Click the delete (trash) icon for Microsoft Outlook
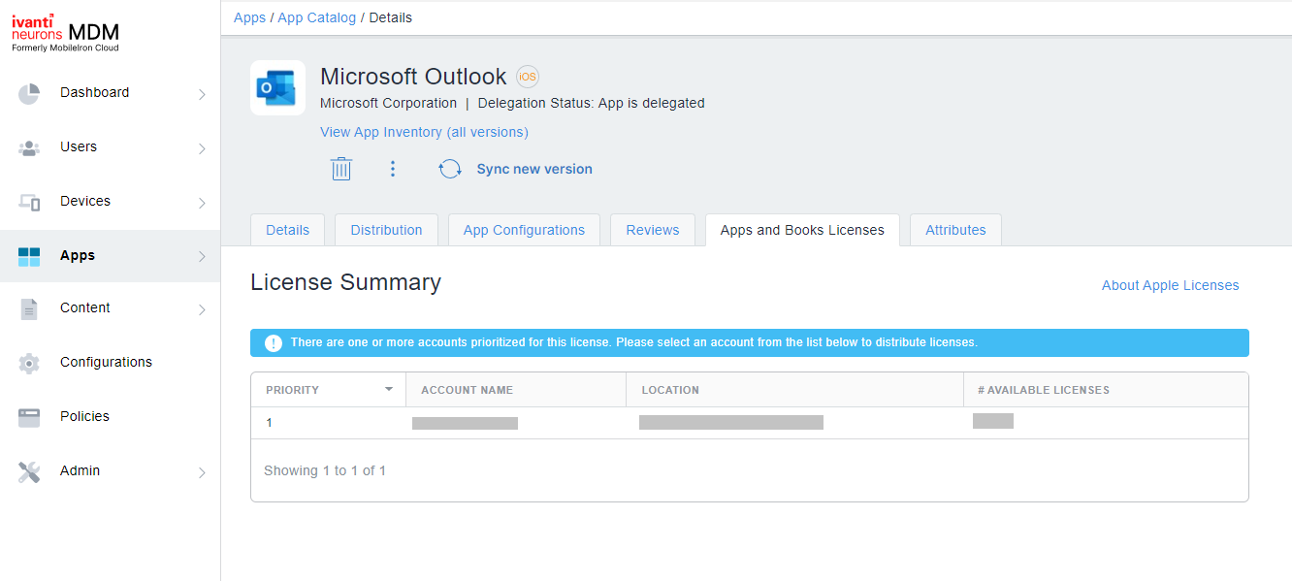The image size is (1292, 581). pos(340,168)
